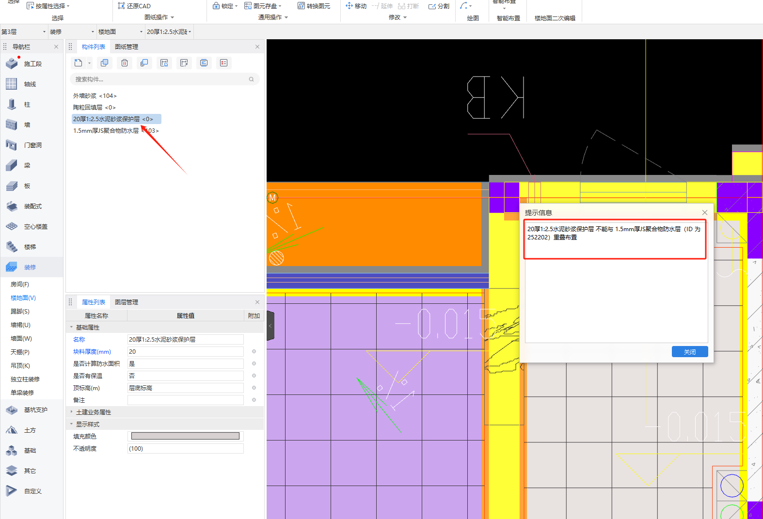The width and height of the screenshot is (763, 519).
Task: Select the 板 slab category
Action: pos(27,186)
